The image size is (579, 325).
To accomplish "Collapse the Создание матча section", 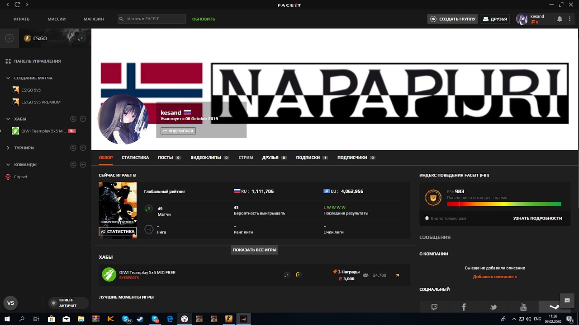I will coord(8,78).
